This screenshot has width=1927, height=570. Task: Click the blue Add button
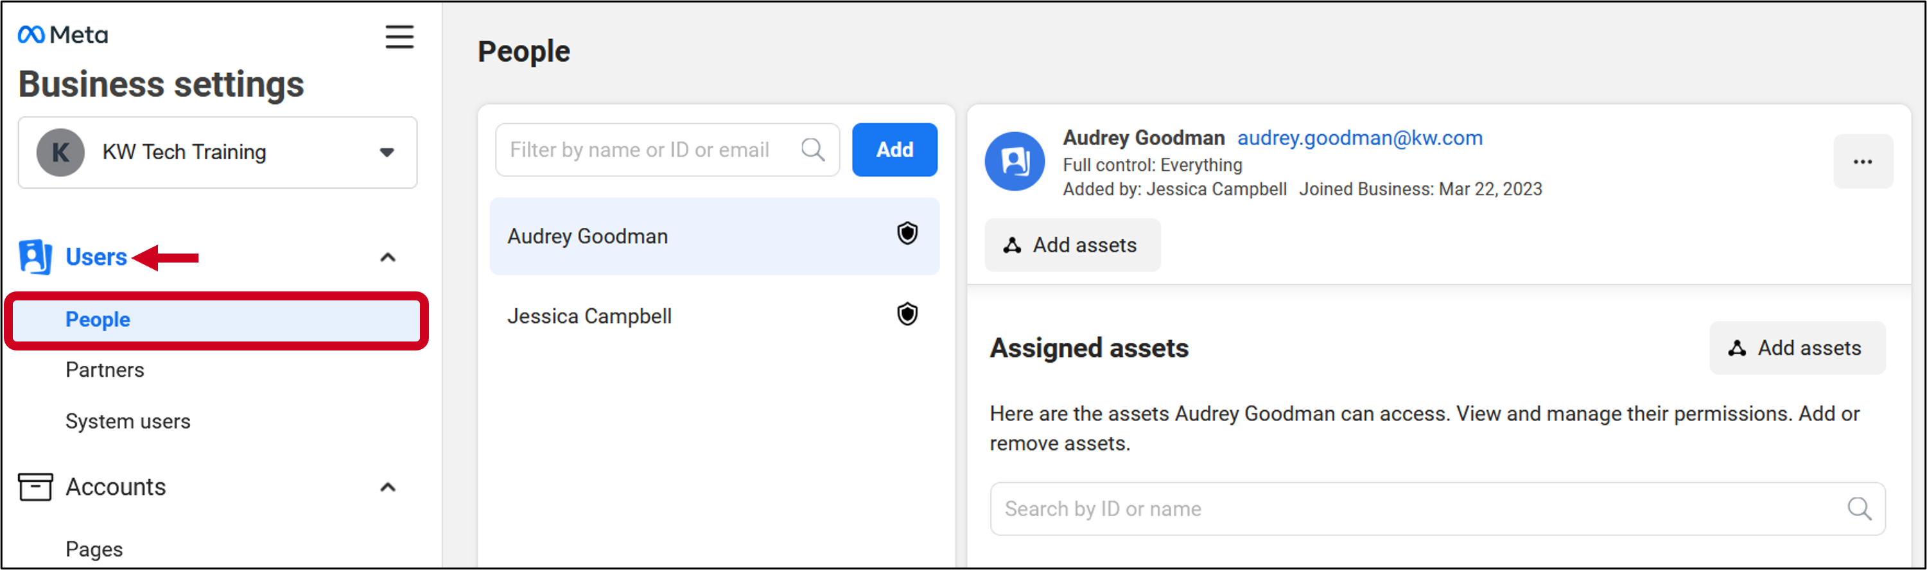point(894,150)
